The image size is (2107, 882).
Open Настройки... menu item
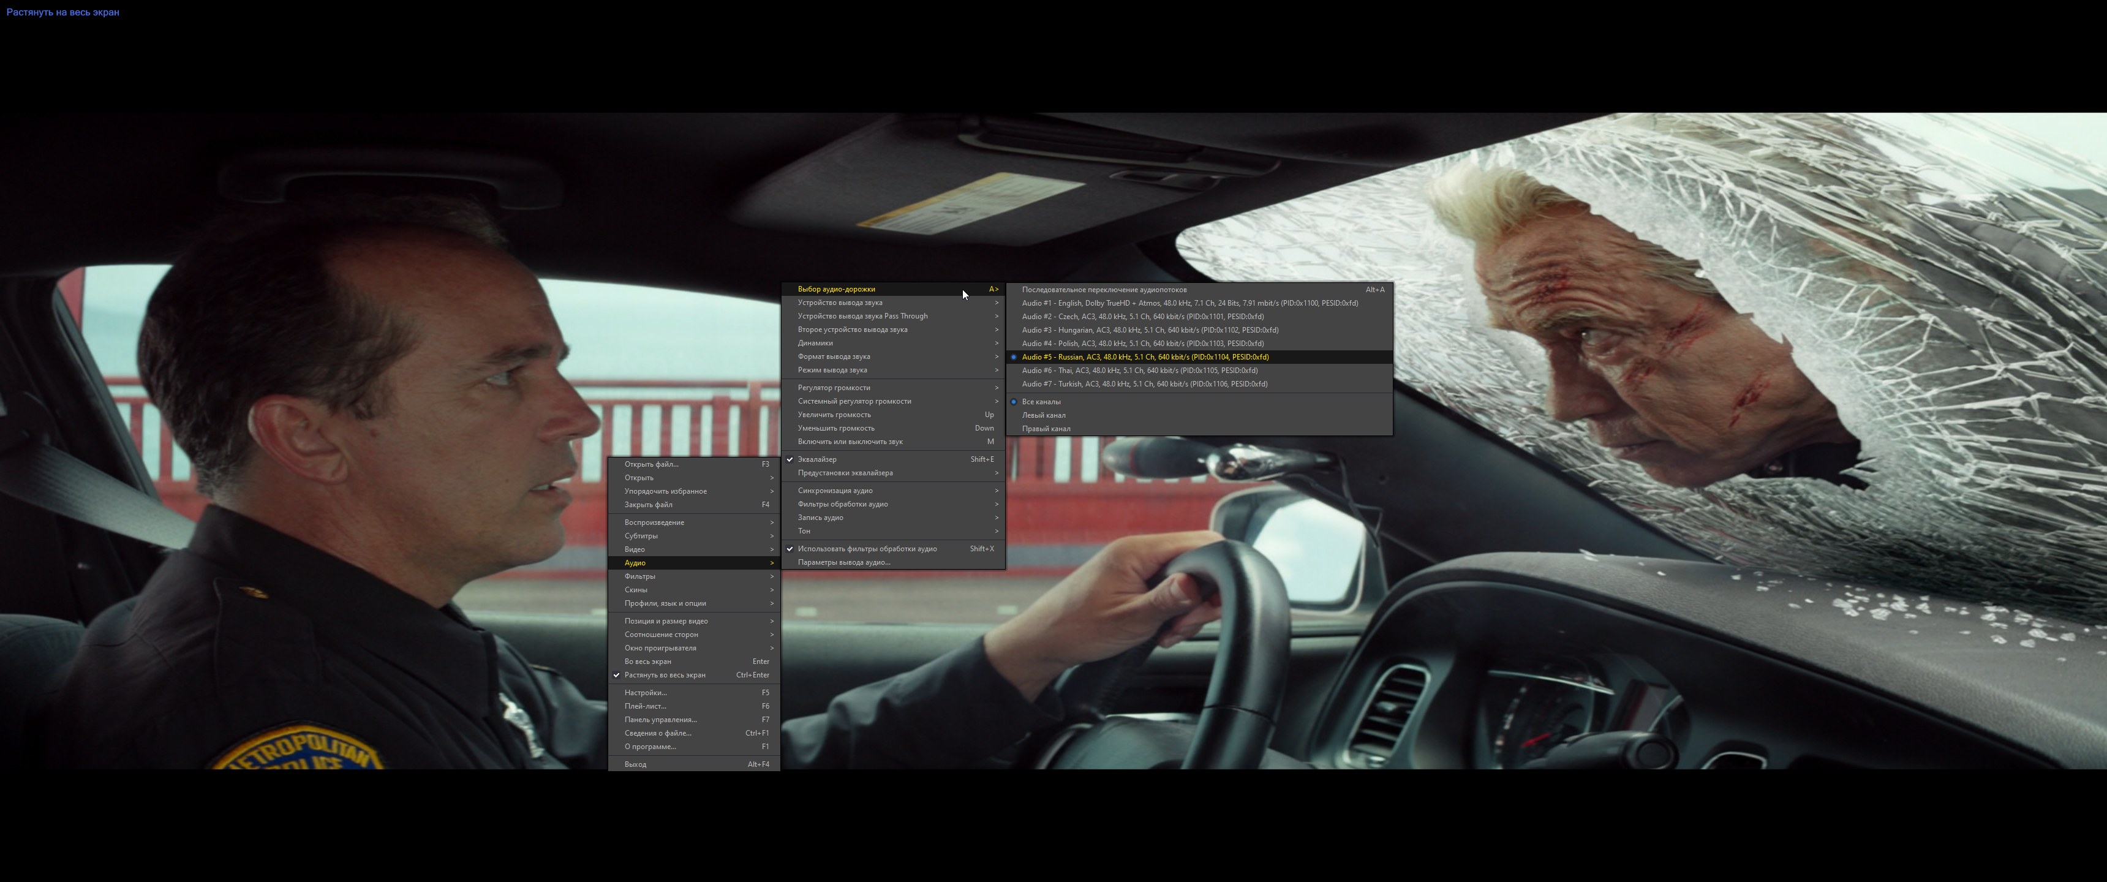pos(693,693)
